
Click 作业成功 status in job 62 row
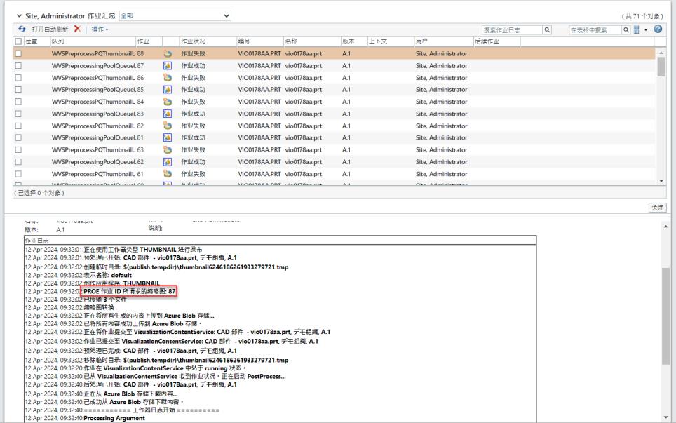tap(193, 162)
